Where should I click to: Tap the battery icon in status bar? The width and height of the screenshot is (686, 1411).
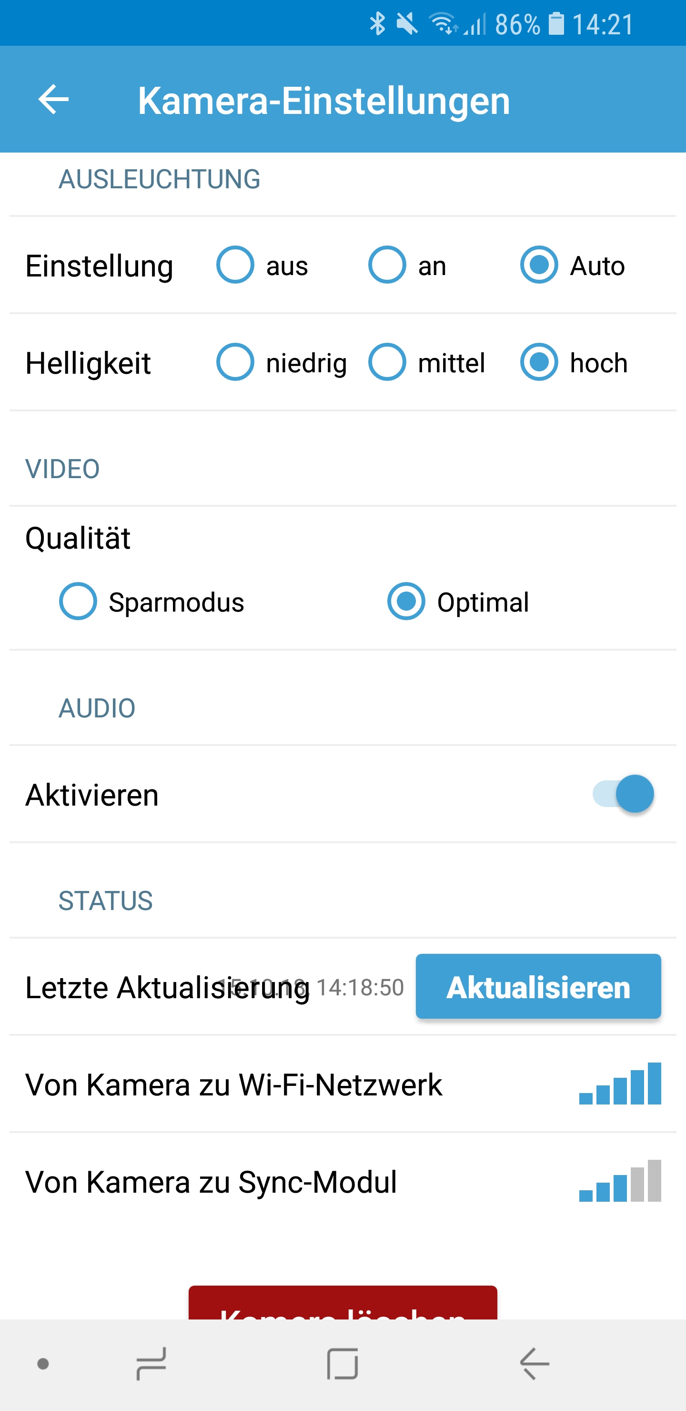tap(556, 23)
